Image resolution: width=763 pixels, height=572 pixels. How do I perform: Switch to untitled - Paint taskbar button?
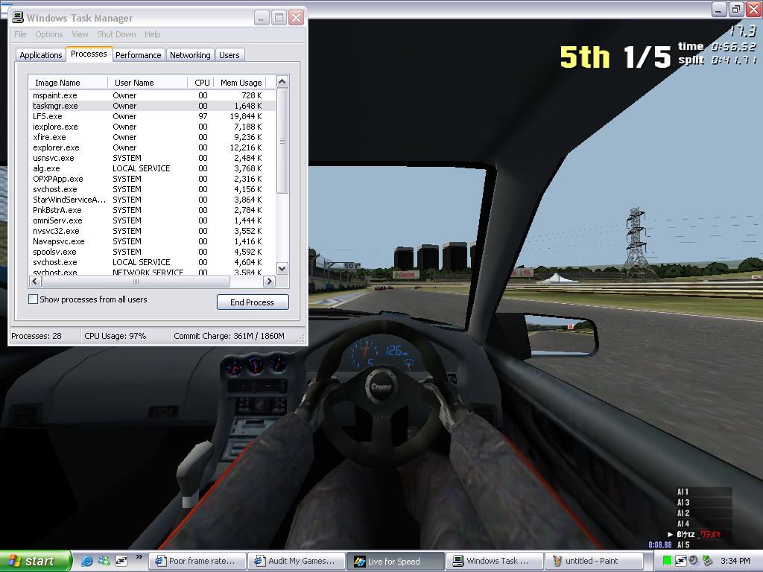594,561
